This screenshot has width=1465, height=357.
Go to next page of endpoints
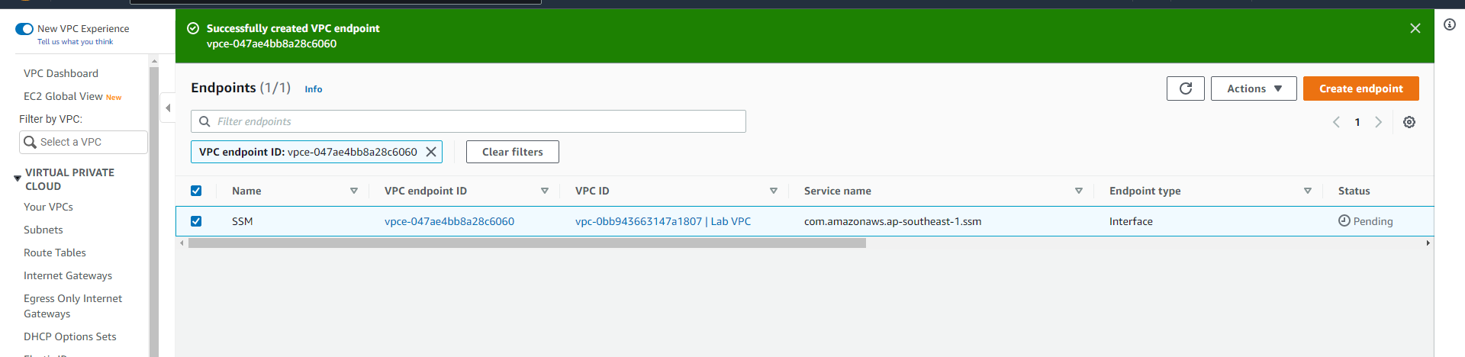click(1378, 122)
